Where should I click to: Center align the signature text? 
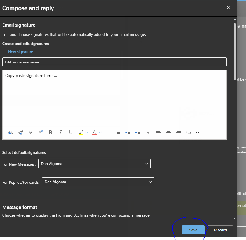click(x=168, y=133)
